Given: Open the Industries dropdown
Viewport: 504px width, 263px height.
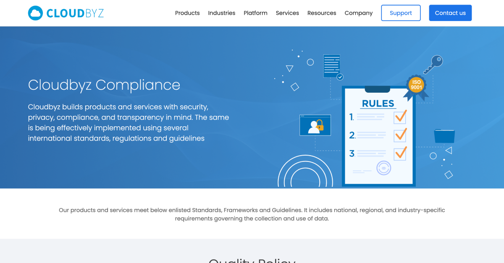Looking at the screenshot, I should point(222,13).
